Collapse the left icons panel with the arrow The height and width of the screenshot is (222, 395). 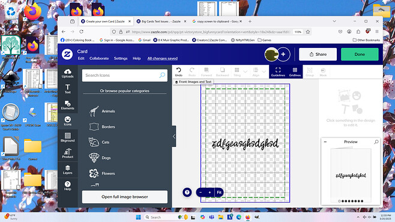174,136
